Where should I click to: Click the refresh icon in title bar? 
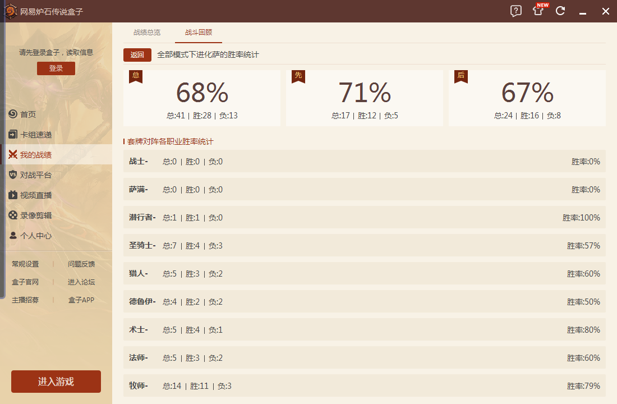click(x=560, y=11)
